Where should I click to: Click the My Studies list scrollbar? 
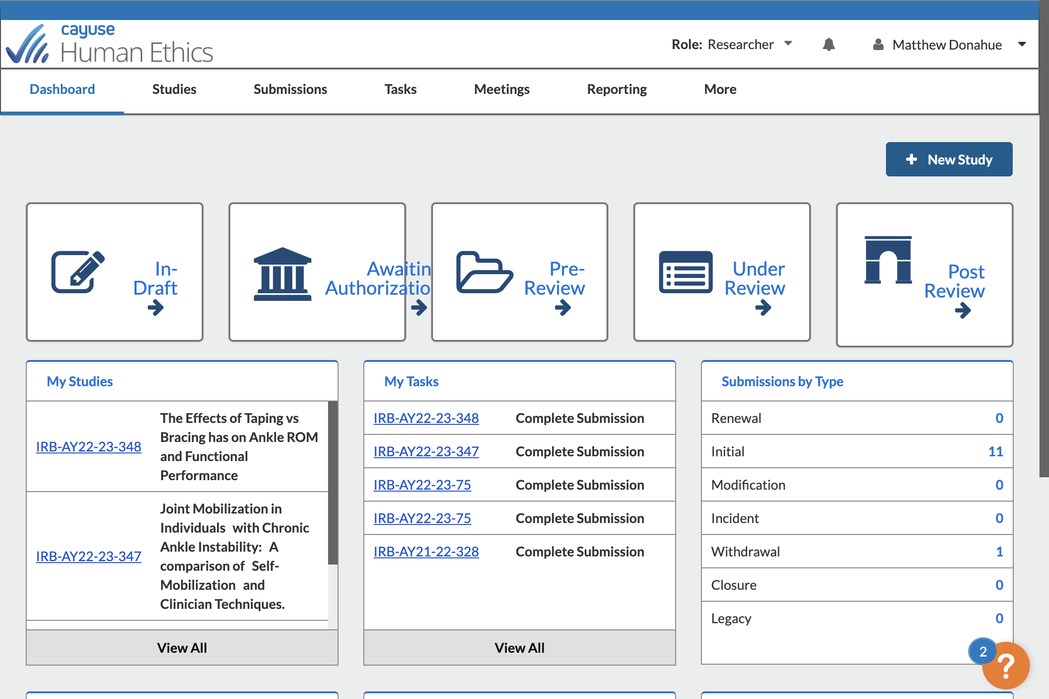coord(333,483)
